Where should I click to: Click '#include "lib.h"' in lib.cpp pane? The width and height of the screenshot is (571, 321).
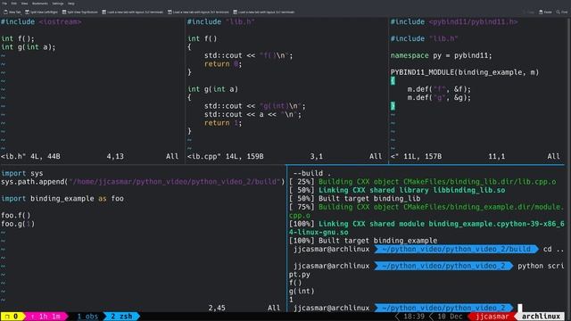click(221, 21)
